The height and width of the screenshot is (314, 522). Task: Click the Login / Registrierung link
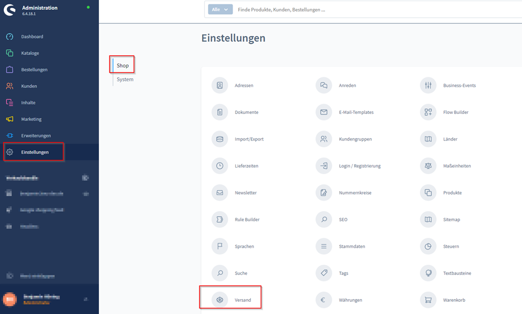[x=360, y=166]
